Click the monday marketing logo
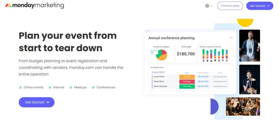279x120 pixels. (34, 6)
